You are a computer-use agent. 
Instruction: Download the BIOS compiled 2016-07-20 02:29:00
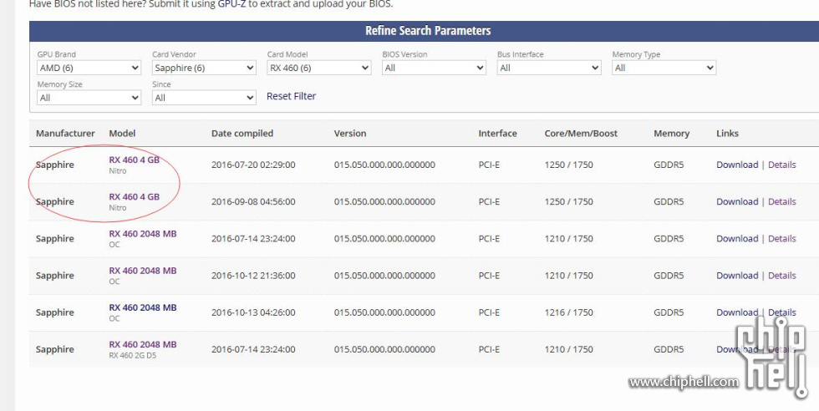pos(736,165)
